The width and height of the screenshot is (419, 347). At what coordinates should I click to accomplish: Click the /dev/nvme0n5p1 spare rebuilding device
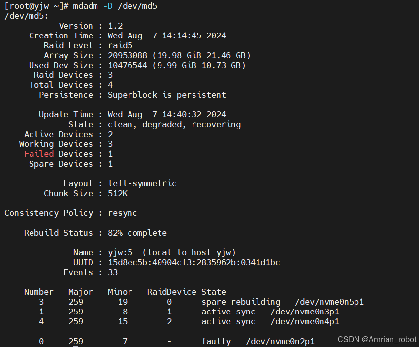[329, 302]
